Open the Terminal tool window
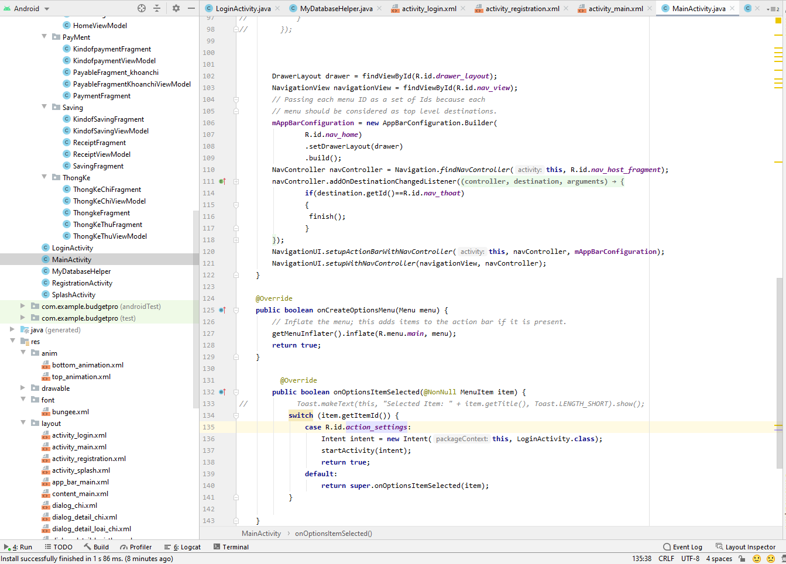This screenshot has height=564, width=786. tap(231, 547)
